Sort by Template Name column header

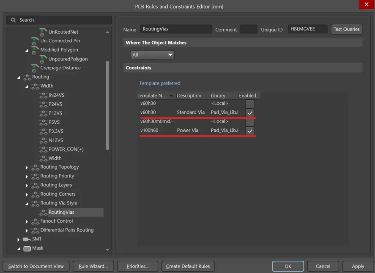pyautogui.click(x=156, y=96)
